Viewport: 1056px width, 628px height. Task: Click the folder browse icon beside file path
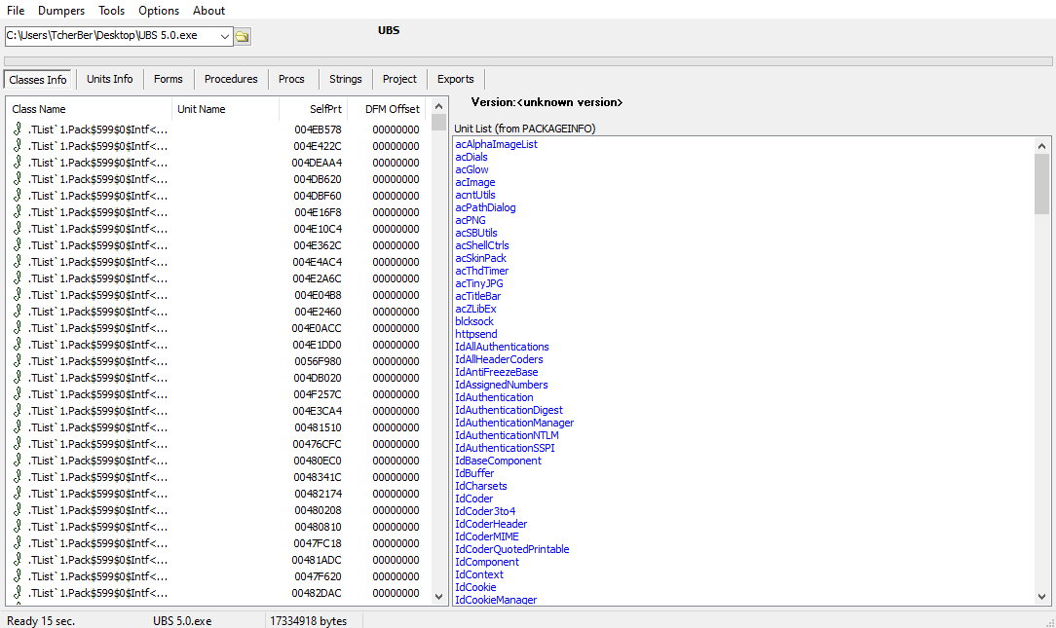(243, 36)
